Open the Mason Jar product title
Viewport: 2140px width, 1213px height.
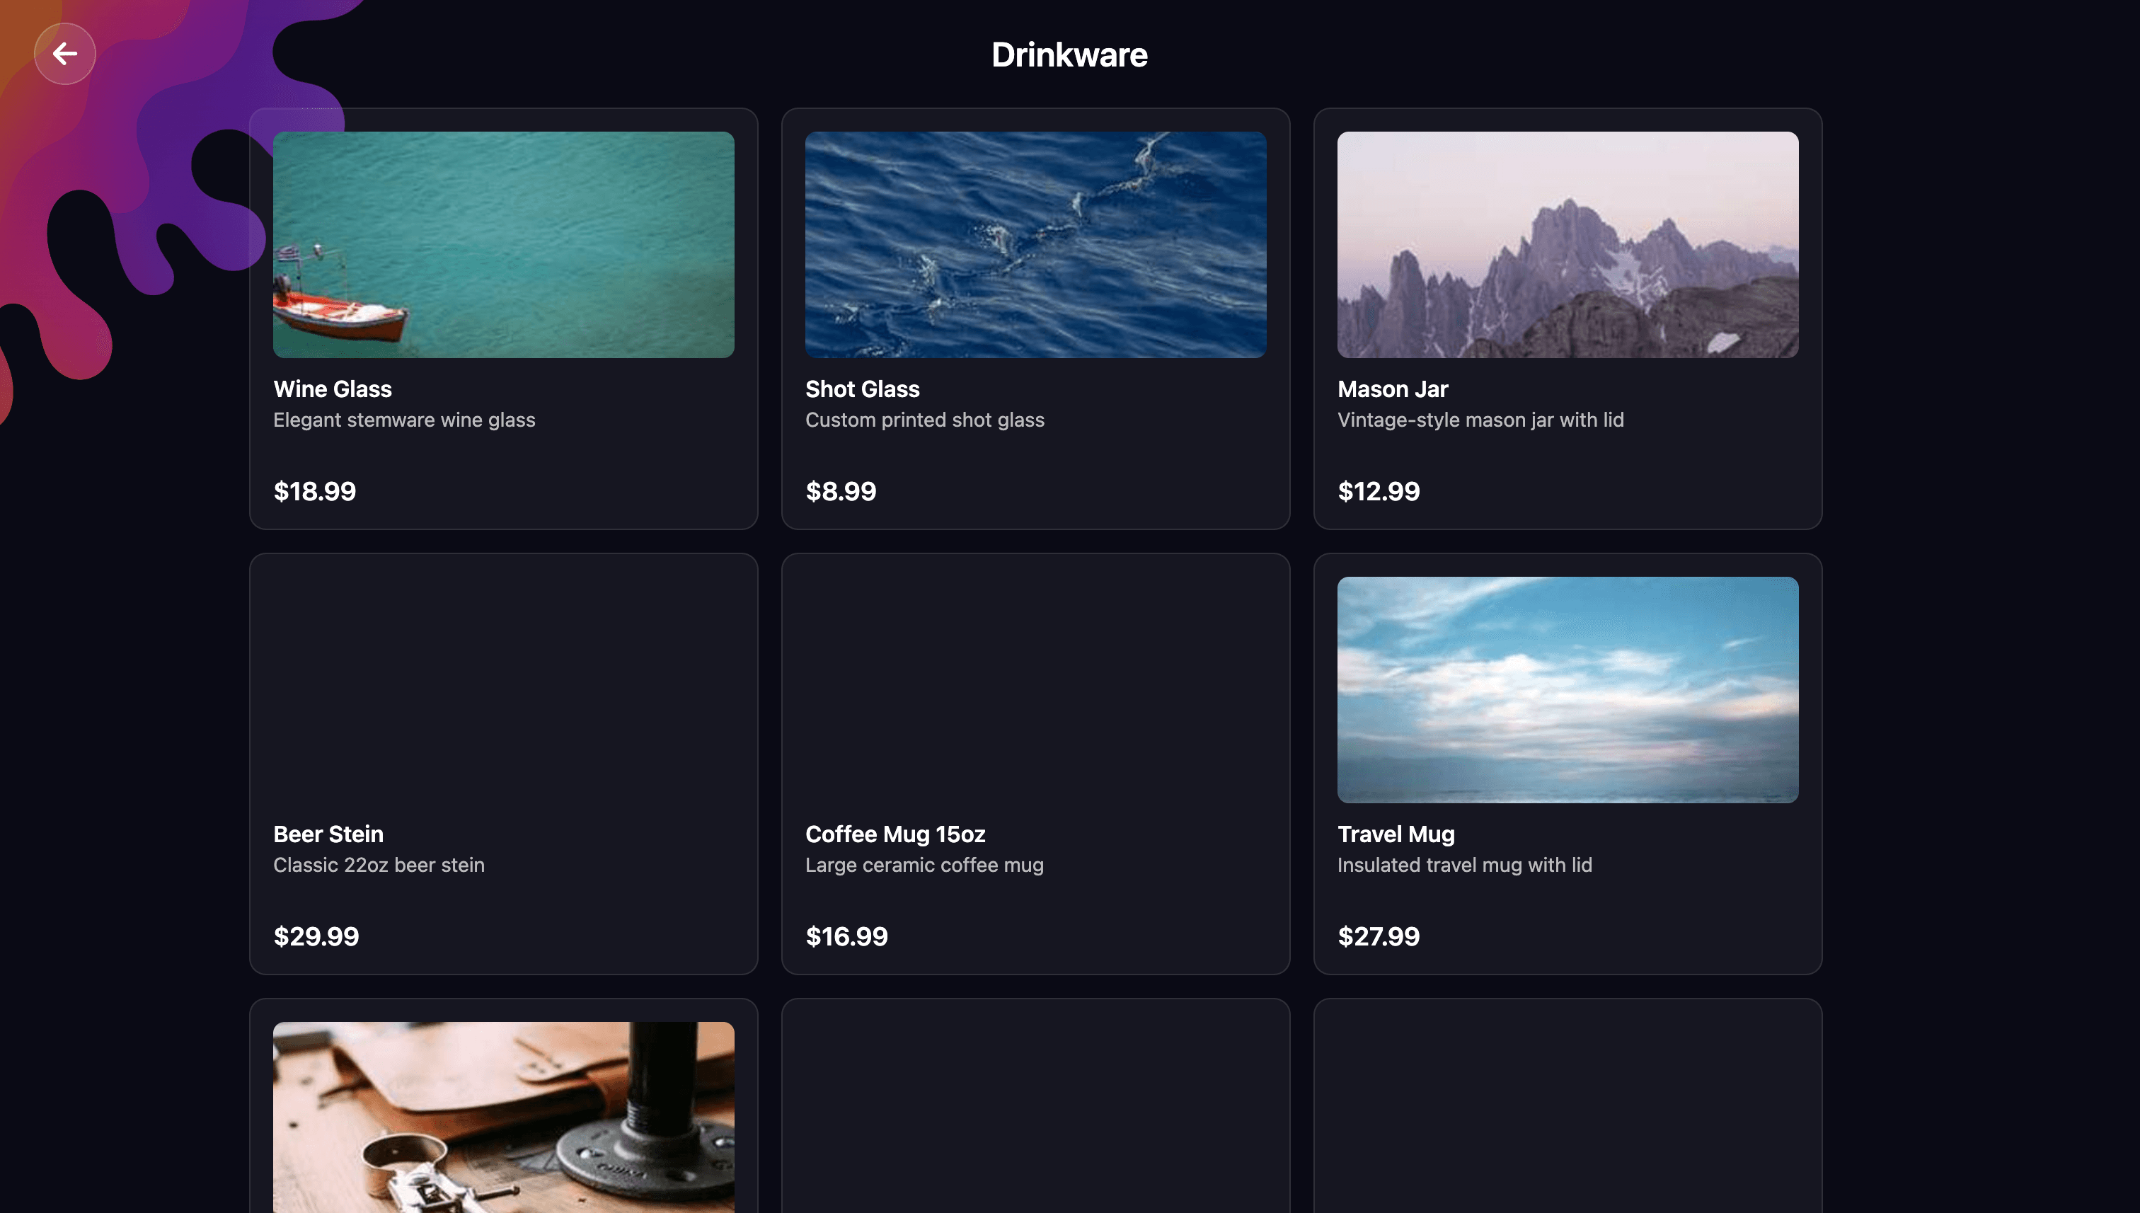1392,389
